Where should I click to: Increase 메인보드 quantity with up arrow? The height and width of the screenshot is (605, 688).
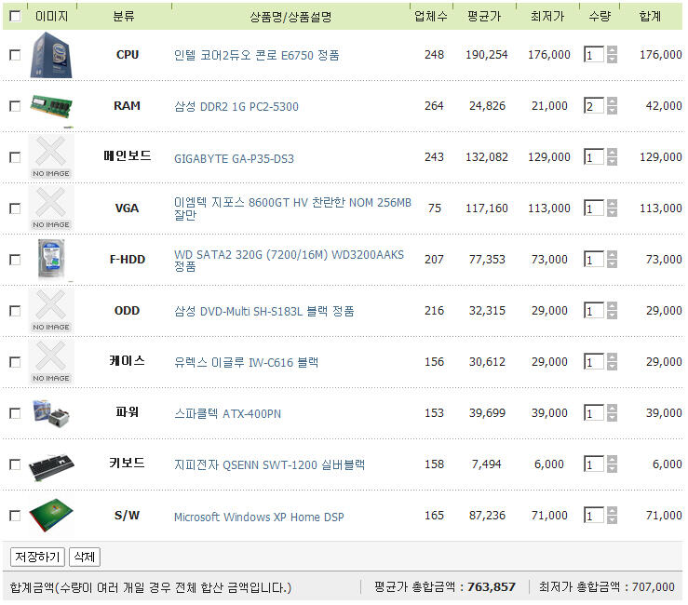point(612,153)
